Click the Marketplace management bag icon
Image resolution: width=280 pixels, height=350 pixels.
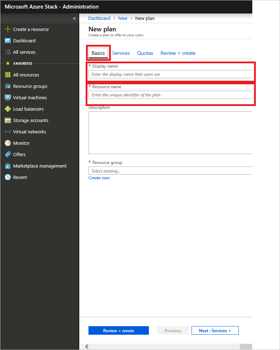point(8,166)
